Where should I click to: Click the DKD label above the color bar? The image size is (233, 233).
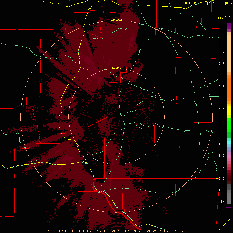pyautogui.click(x=228, y=16)
